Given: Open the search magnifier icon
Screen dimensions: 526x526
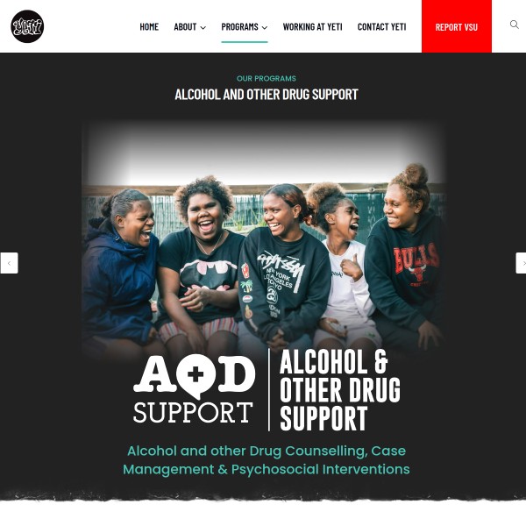Looking at the screenshot, I should [x=515, y=25].
